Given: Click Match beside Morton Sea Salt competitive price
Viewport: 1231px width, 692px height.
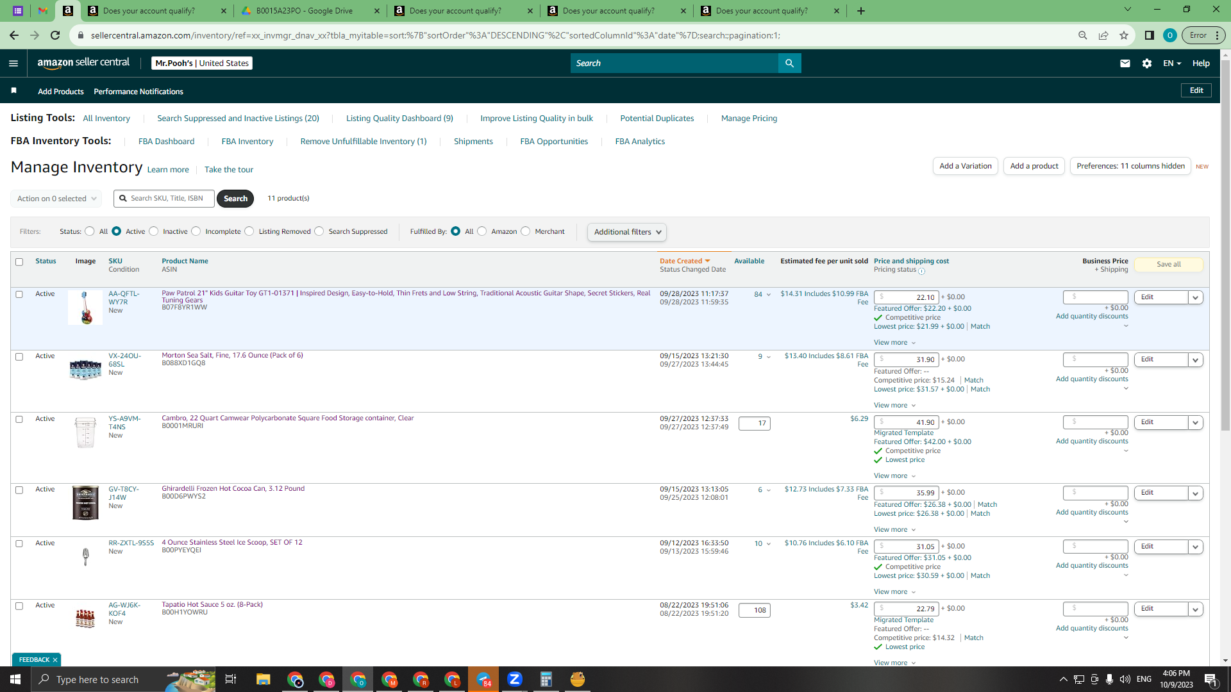Looking at the screenshot, I should point(974,381).
